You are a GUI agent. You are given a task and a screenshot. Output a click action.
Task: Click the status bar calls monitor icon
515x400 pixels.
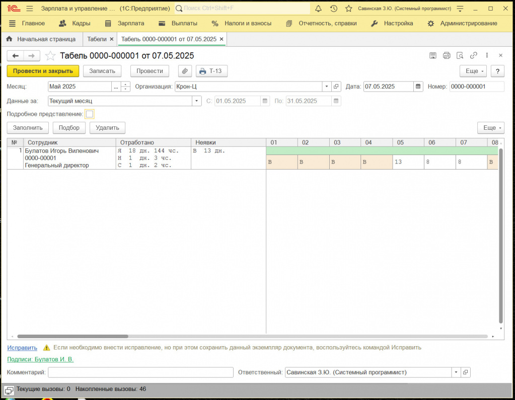9,390
